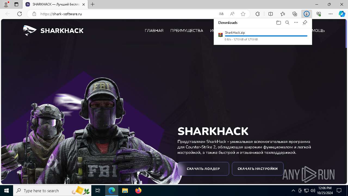Refresh the page
This screenshot has width=348, height=196.
coord(20,14)
